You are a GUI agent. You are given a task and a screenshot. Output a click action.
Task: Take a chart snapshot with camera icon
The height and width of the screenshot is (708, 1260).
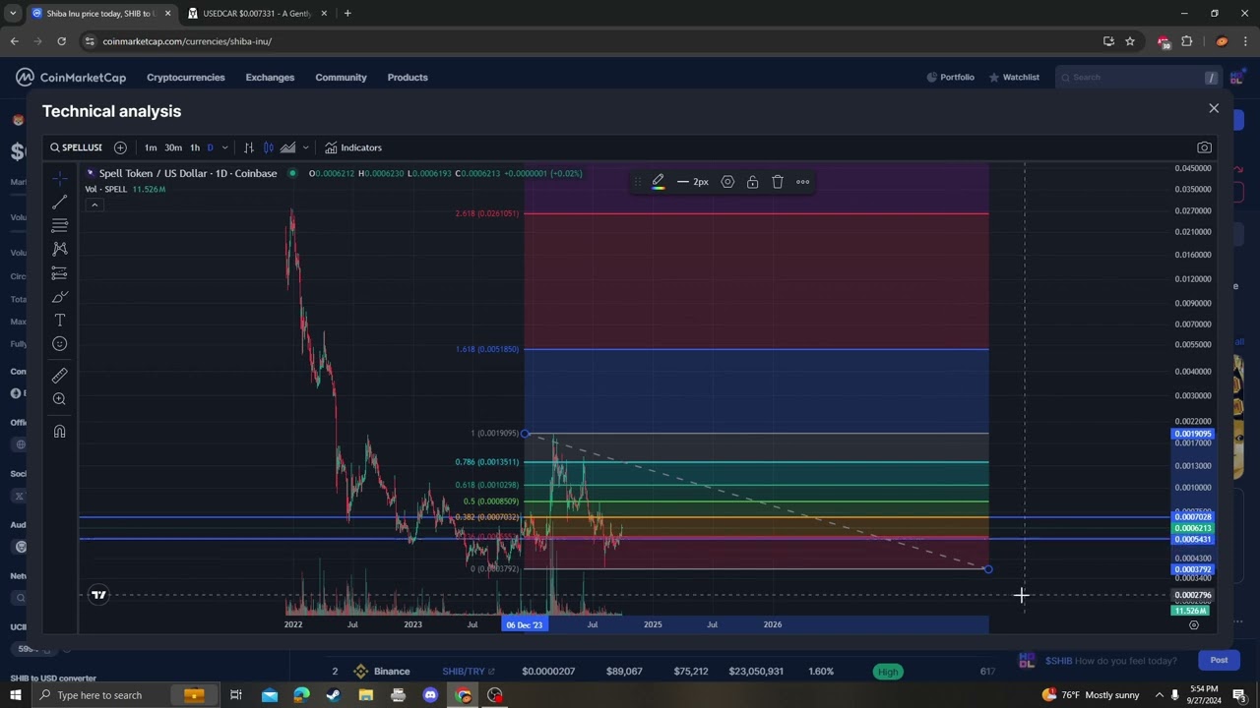point(1204,147)
